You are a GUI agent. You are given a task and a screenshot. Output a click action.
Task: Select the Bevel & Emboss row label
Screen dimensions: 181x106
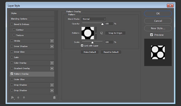(21, 24)
